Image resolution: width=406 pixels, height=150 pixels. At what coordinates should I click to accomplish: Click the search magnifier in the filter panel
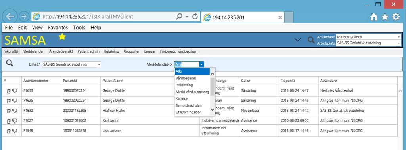[x=10, y=63]
